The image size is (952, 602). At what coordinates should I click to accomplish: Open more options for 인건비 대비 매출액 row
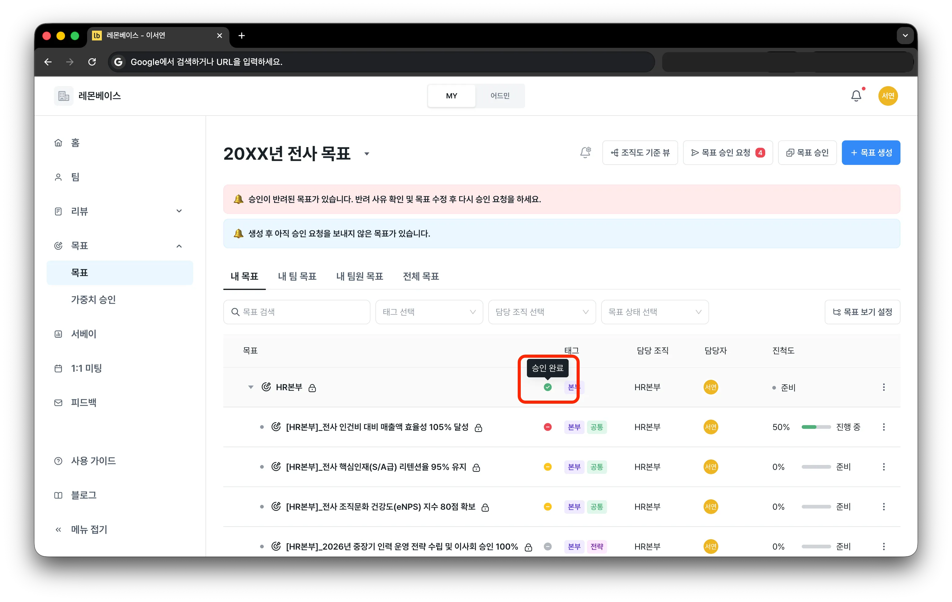(884, 427)
